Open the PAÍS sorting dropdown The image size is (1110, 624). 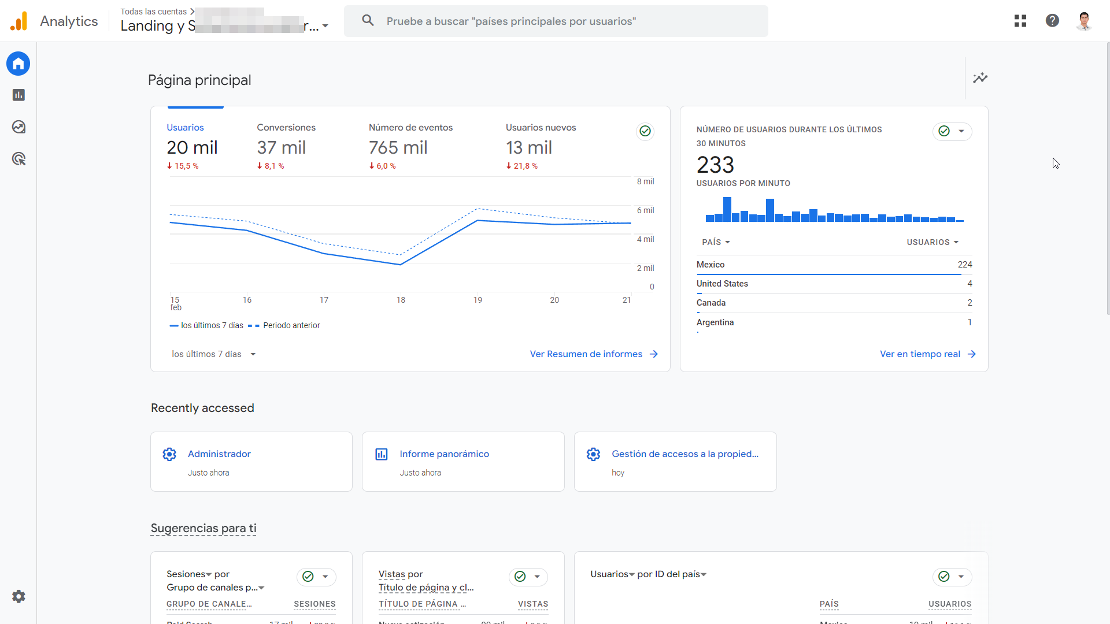coord(716,242)
